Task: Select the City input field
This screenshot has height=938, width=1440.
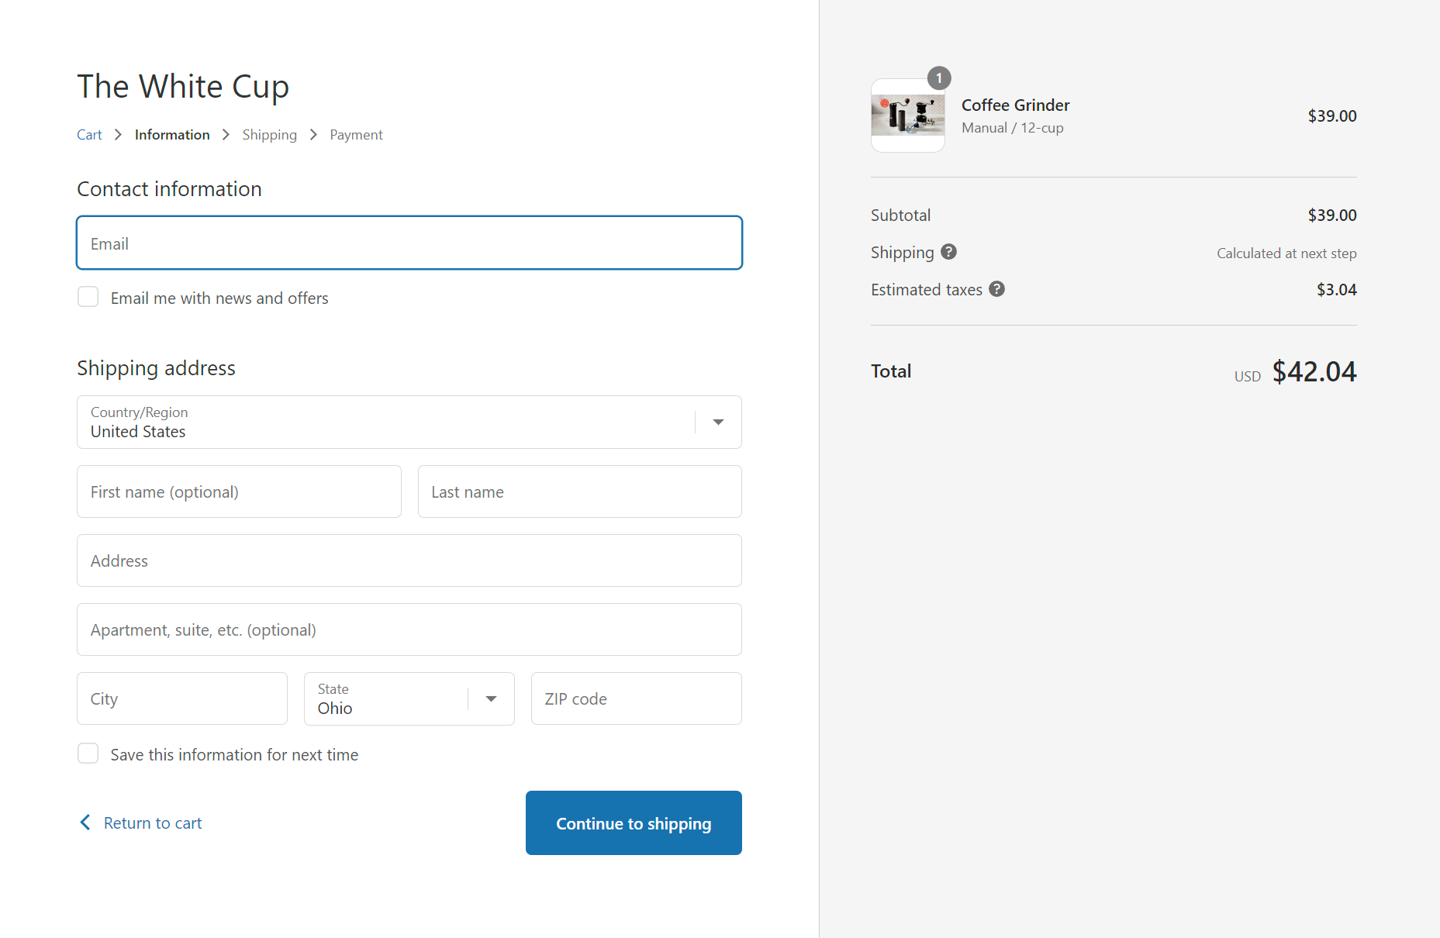Action: (182, 699)
